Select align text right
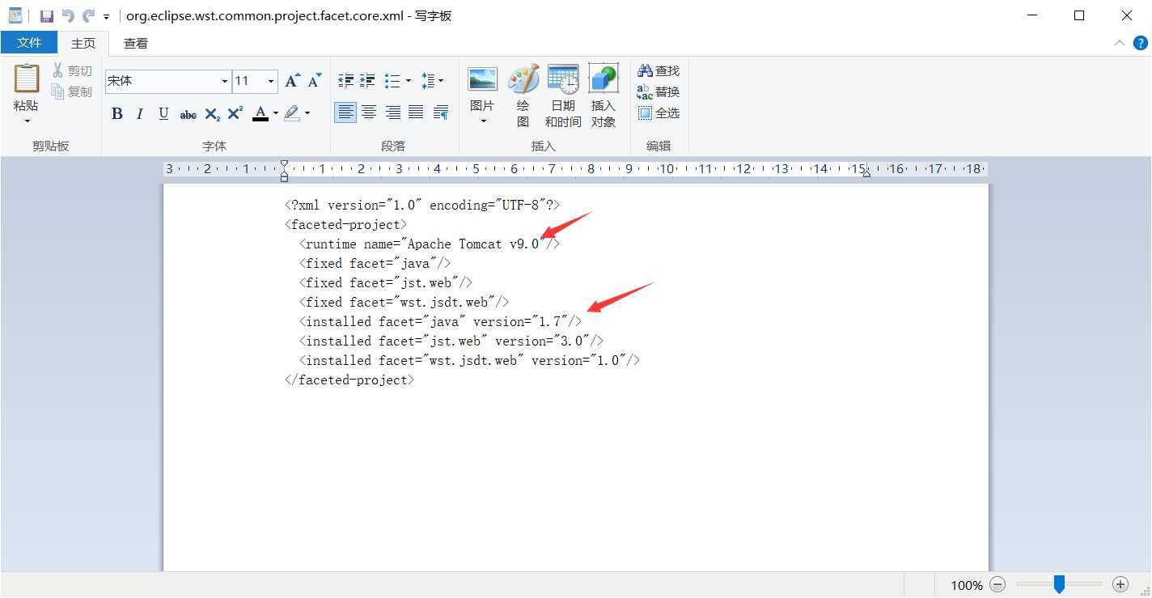The height and width of the screenshot is (598, 1152). pos(392,112)
